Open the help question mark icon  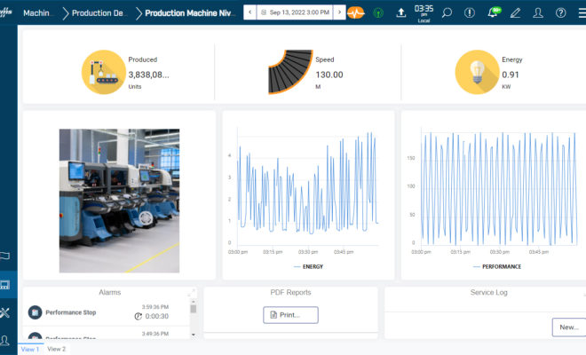click(560, 13)
